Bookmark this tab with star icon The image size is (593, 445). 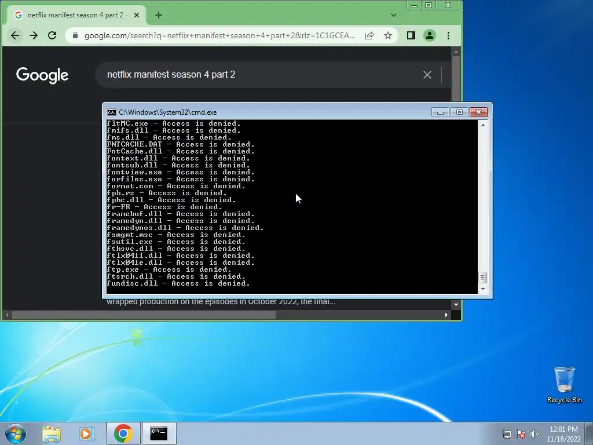pyautogui.click(x=388, y=35)
